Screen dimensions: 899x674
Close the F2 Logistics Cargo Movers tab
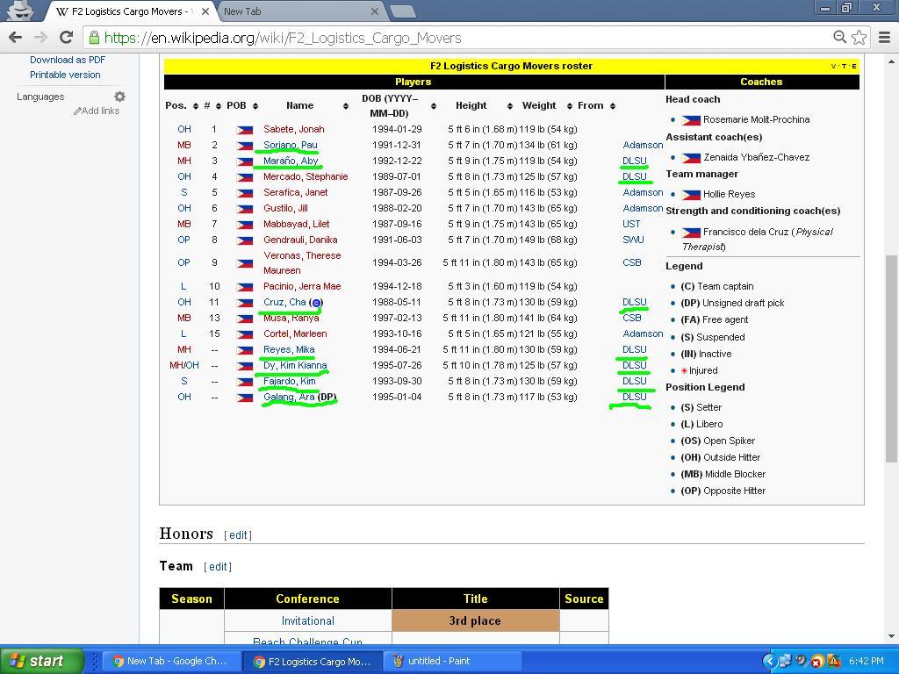pos(205,11)
